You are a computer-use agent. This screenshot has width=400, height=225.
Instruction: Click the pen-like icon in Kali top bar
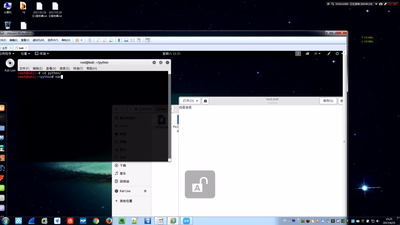(x=329, y=53)
